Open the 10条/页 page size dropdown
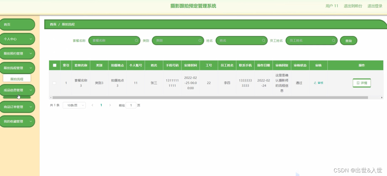Viewport: 387px width, 176px height. pyautogui.click(x=74, y=105)
